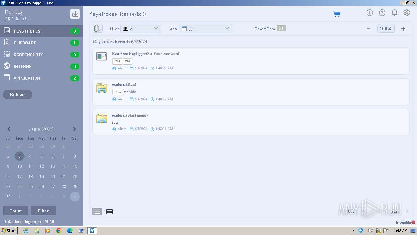
Task: Open the shopping cart purchase icon
Action: (x=337, y=14)
